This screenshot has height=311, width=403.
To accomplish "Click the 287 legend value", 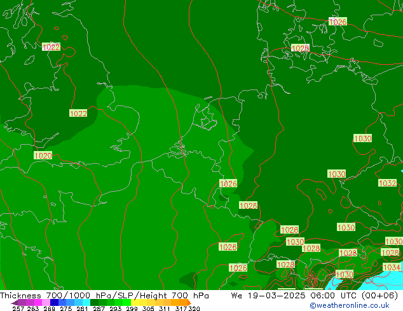I will (99, 308).
